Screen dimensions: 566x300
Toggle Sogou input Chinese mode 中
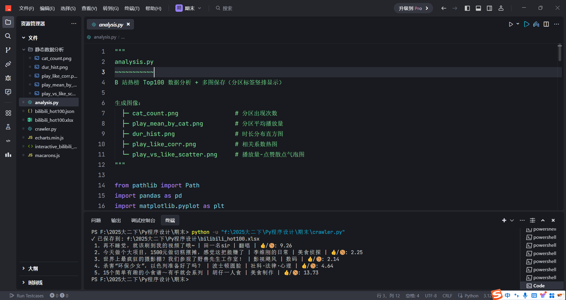(507, 295)
